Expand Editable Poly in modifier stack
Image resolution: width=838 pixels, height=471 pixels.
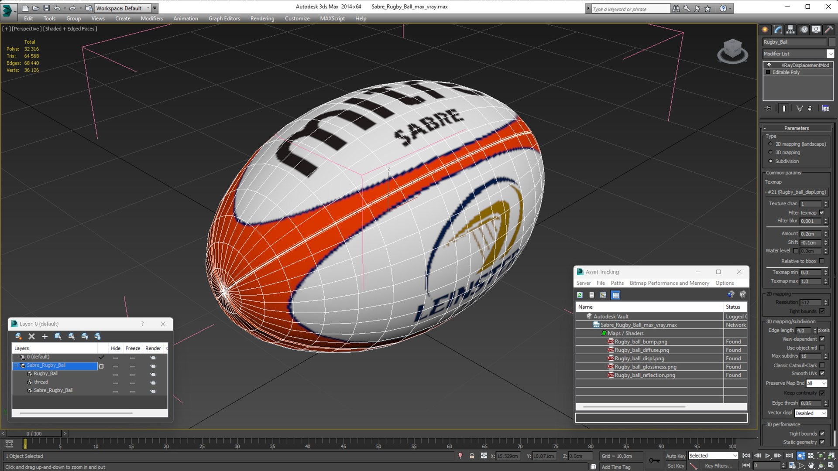pos(768,72)
